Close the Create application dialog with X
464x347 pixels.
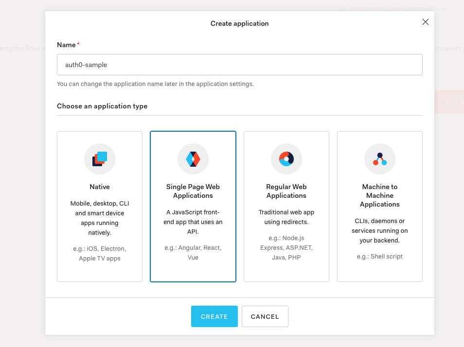pyautogui.click(x=425, y=22)
